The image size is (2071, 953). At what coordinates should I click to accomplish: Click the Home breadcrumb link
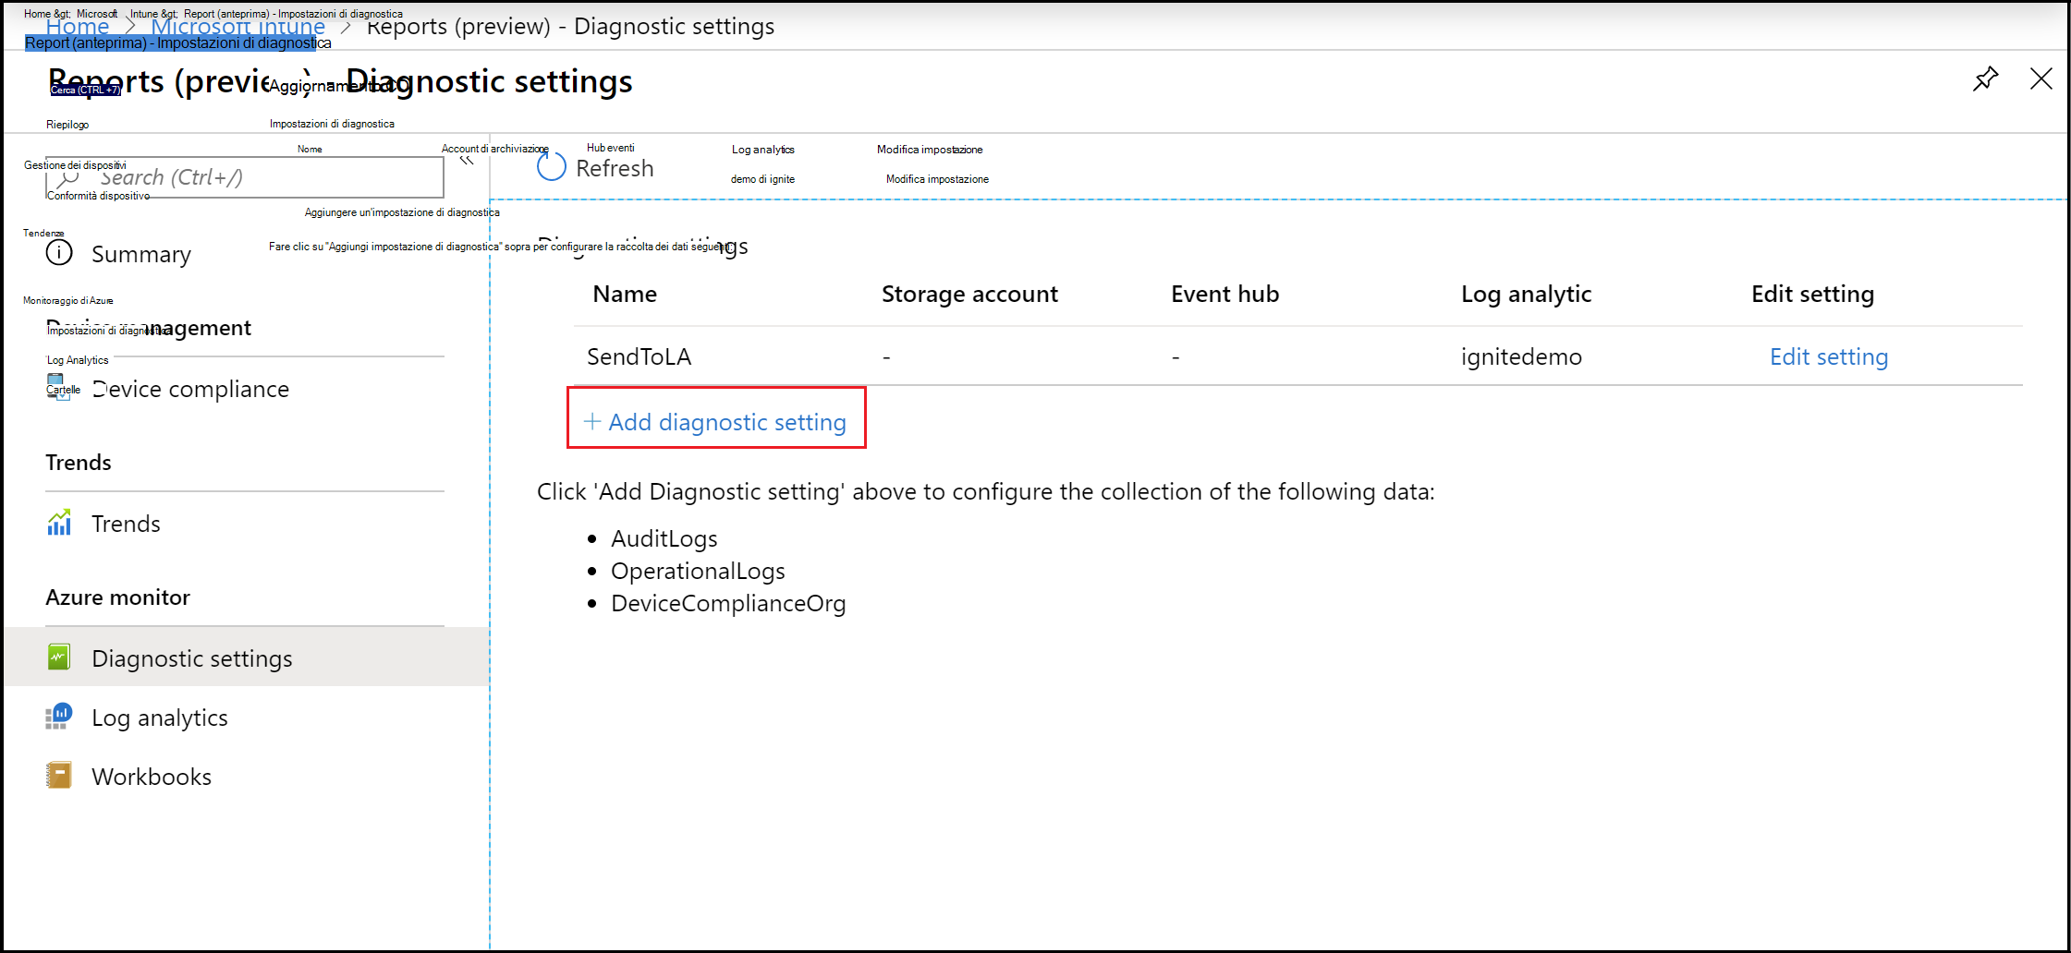[x=78, y=27]
